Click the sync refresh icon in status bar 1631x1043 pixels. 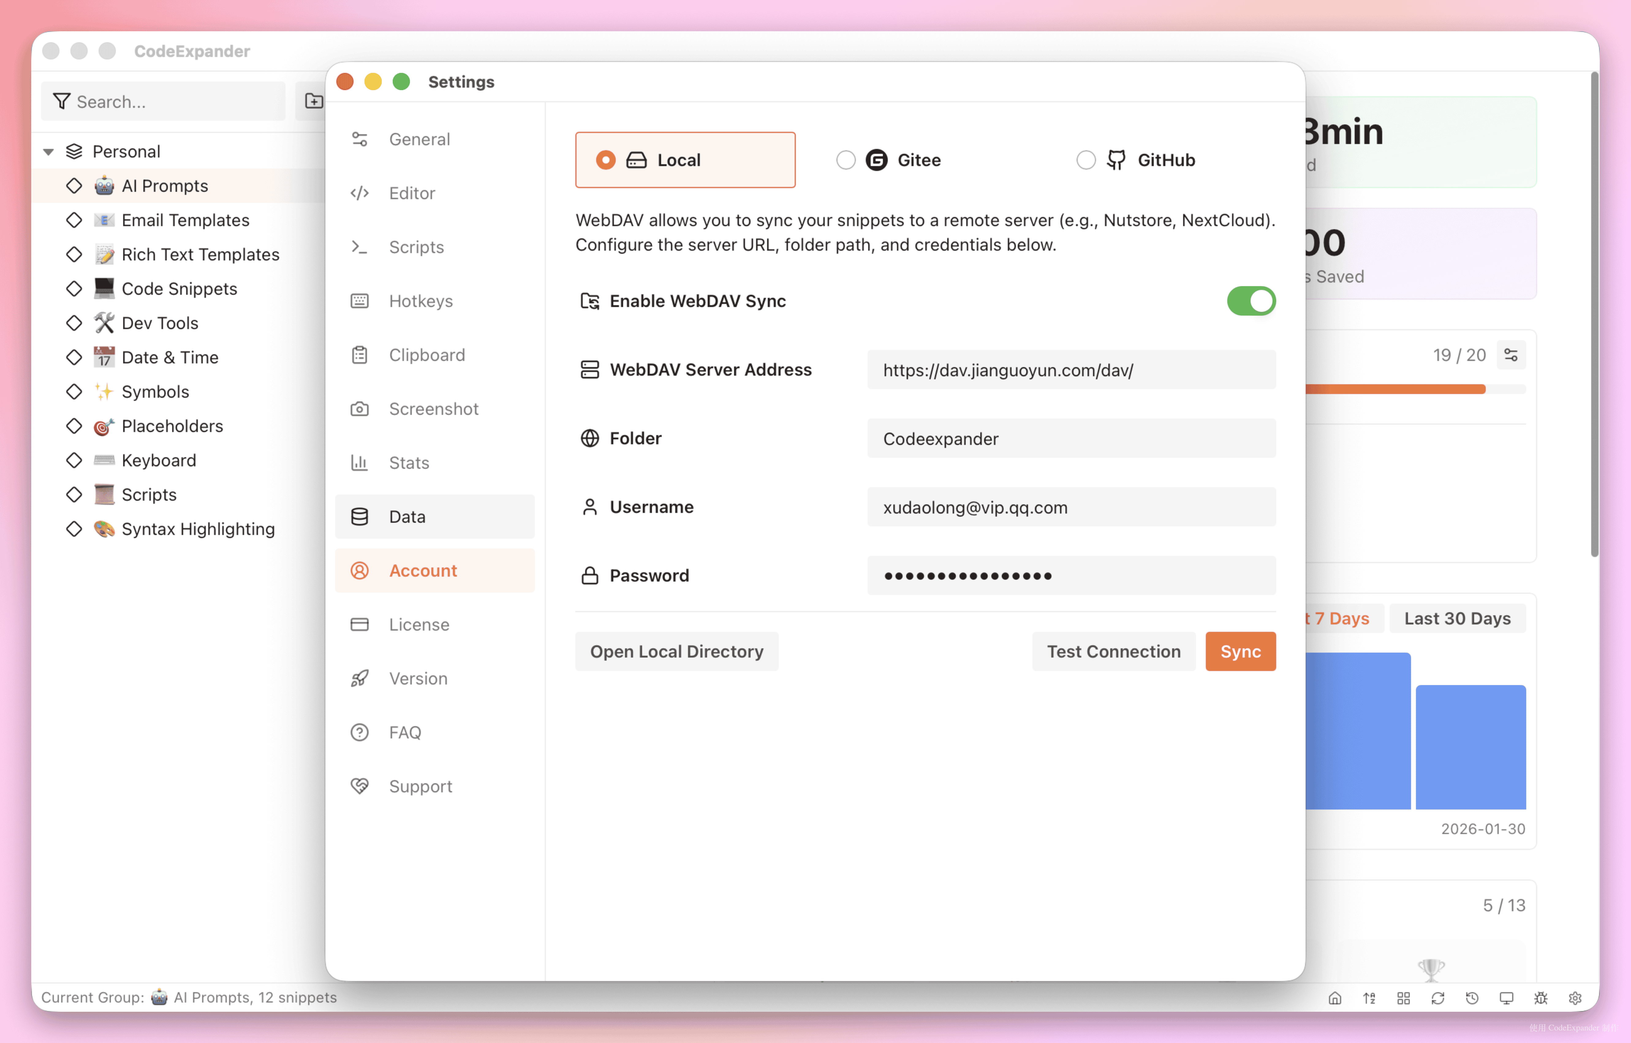(1438, 998)
